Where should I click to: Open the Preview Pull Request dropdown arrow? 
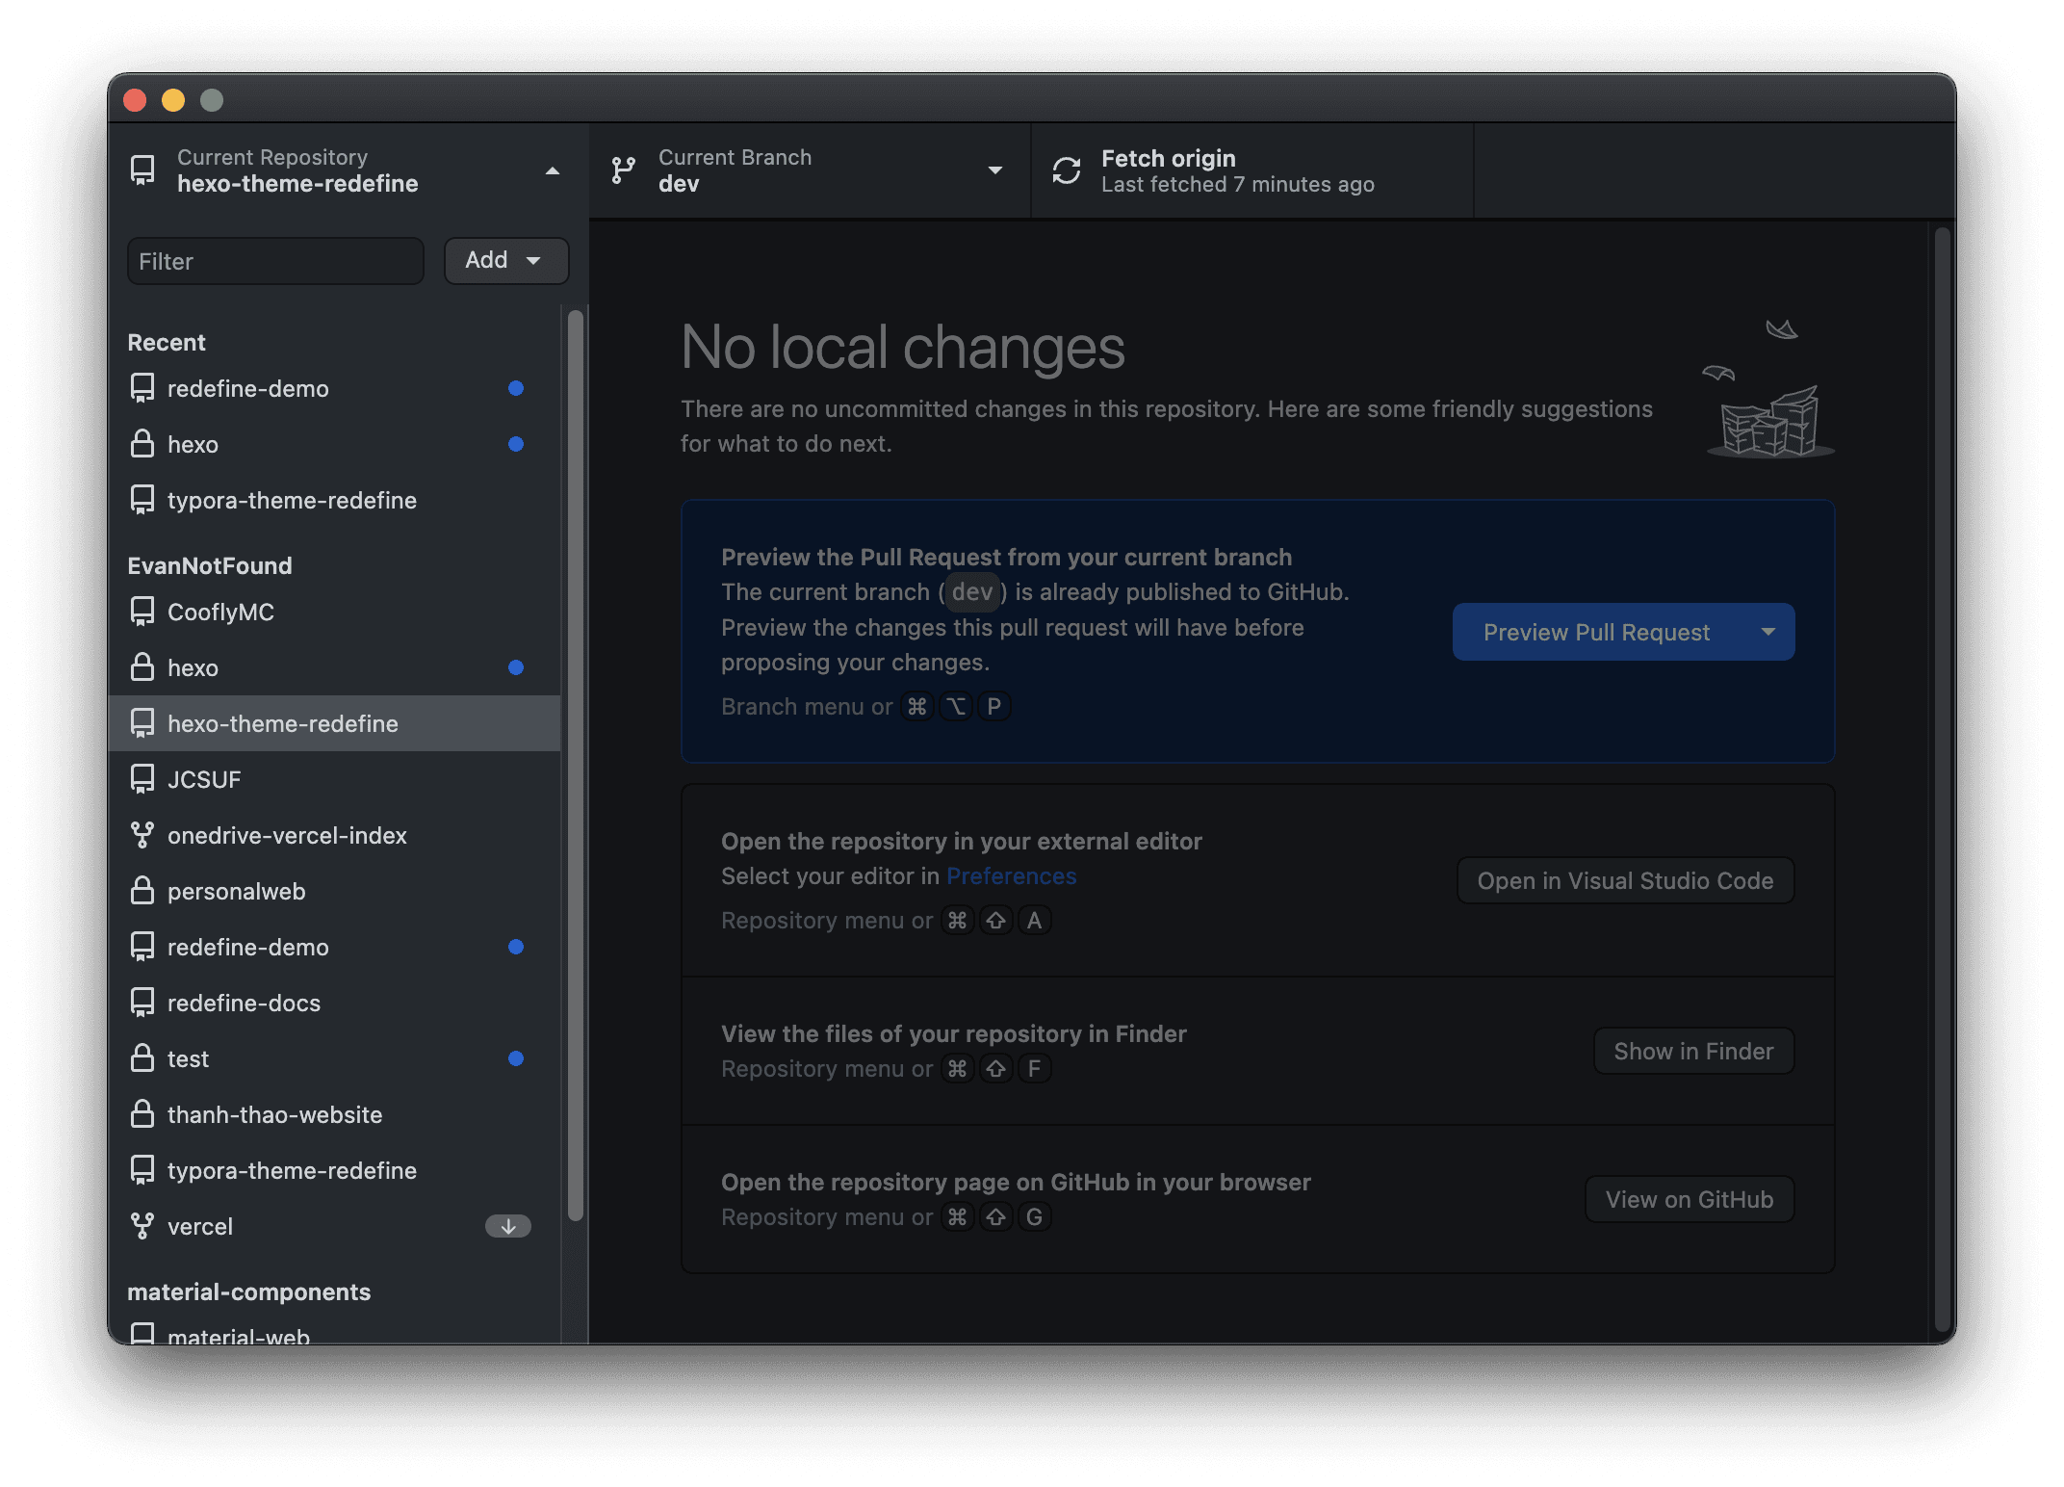pyautogui.click(x=1769, y=632)
